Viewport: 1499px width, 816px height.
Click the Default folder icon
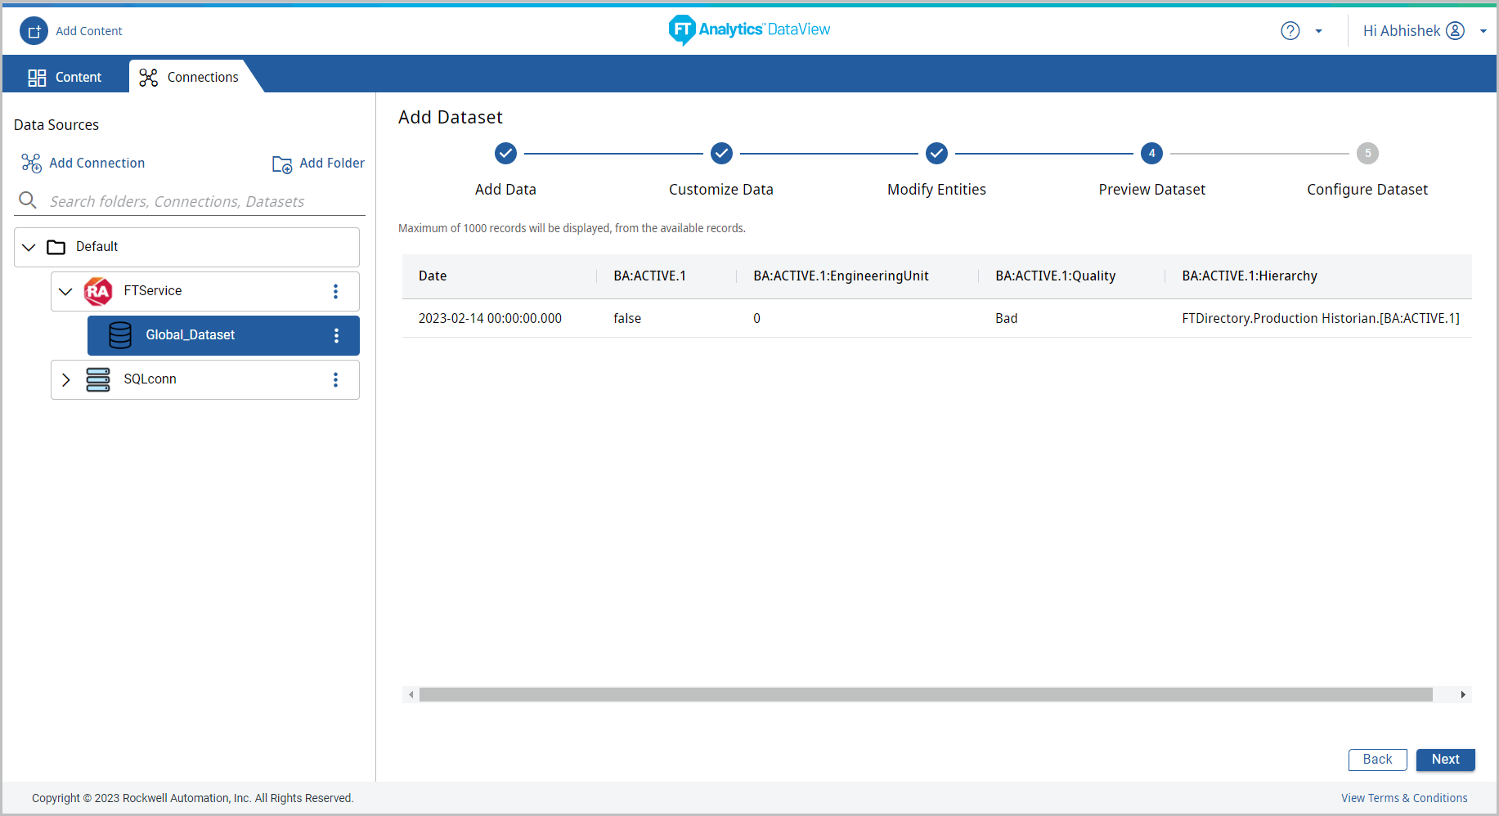[x=56, y=247]
